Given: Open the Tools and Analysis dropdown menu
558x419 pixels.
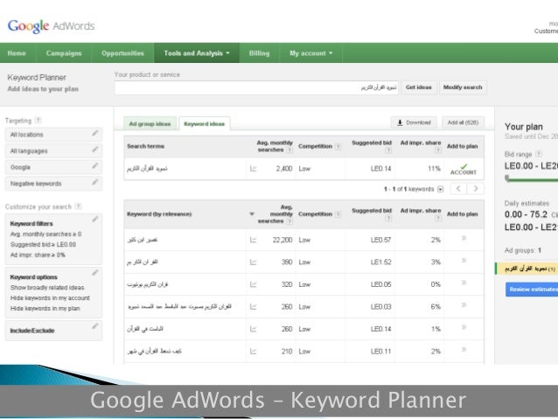Looking at the screenshot, I should [197, 53].
